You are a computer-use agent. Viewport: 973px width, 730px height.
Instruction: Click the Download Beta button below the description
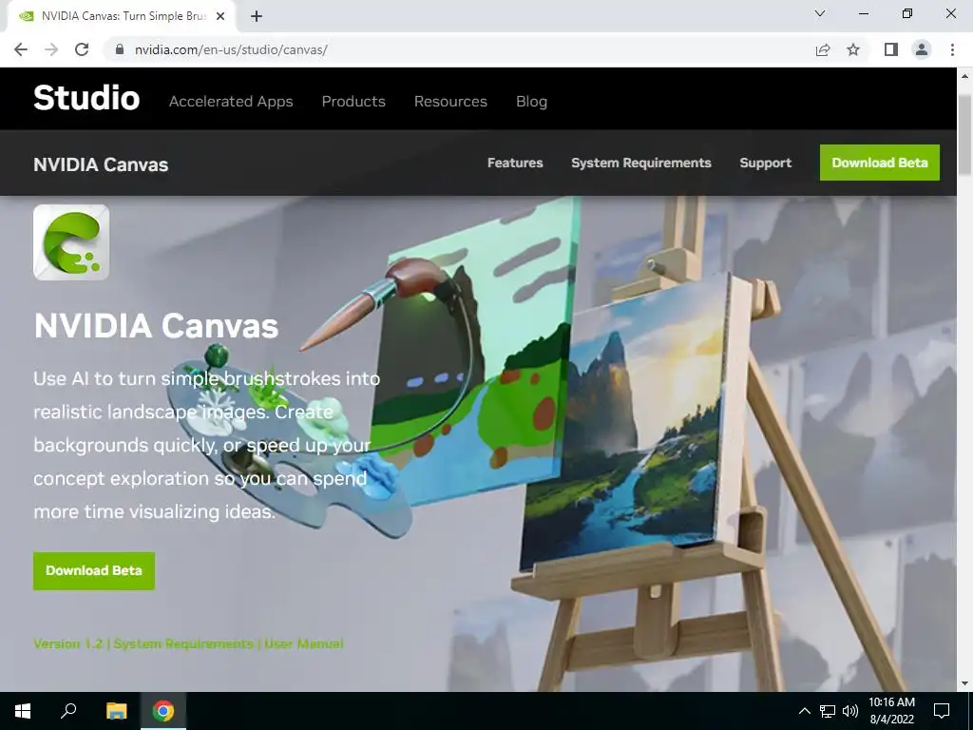[x=94, y=570]
